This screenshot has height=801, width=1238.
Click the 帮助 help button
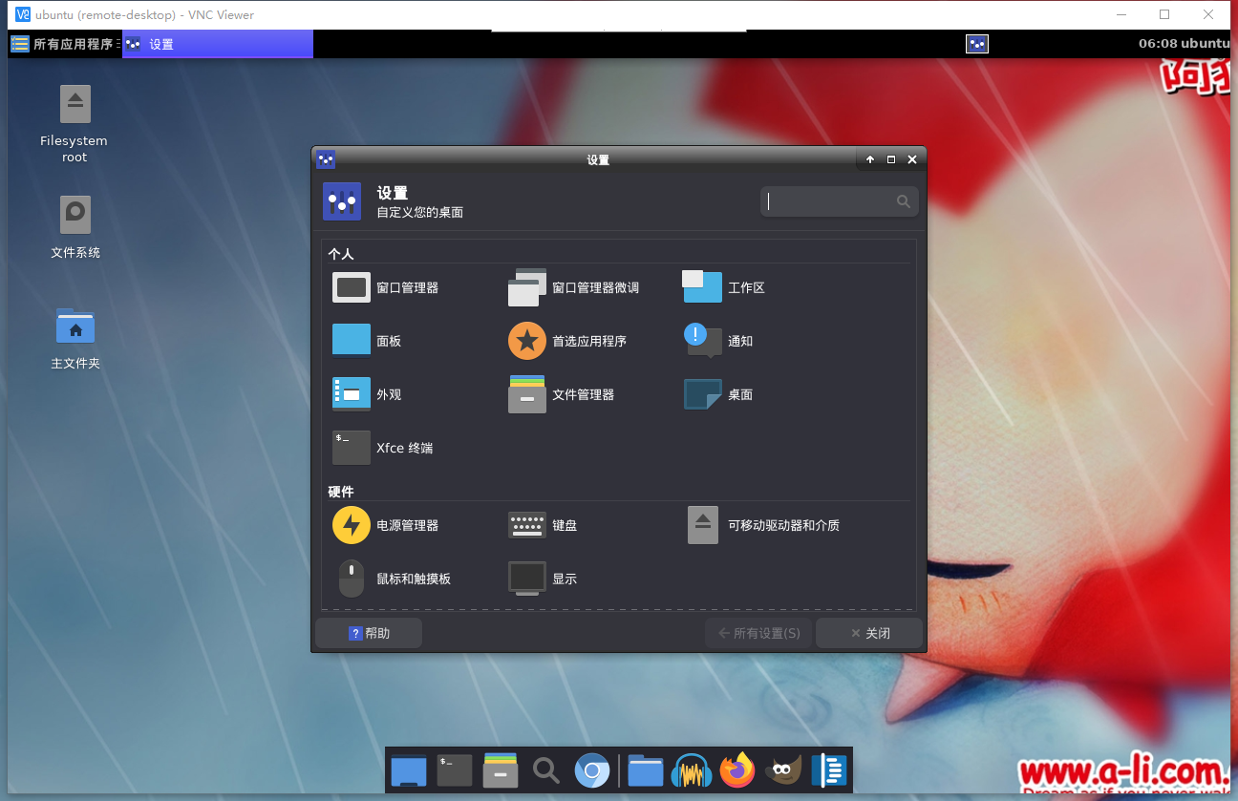point(369,633)
